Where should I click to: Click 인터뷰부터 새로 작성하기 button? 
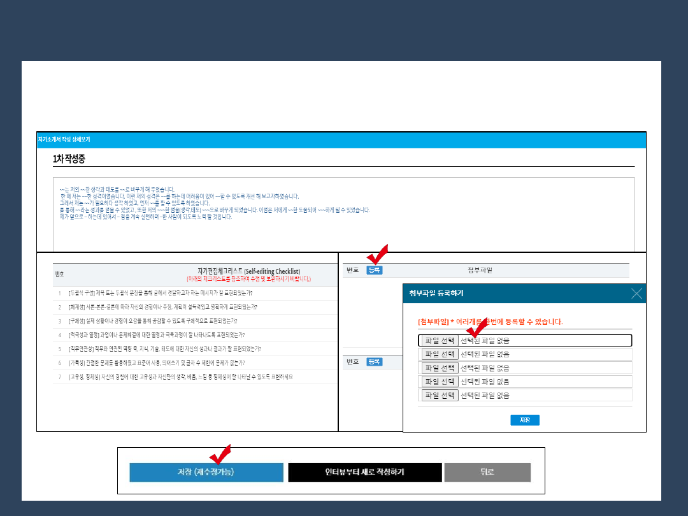[x=364, y=472]
